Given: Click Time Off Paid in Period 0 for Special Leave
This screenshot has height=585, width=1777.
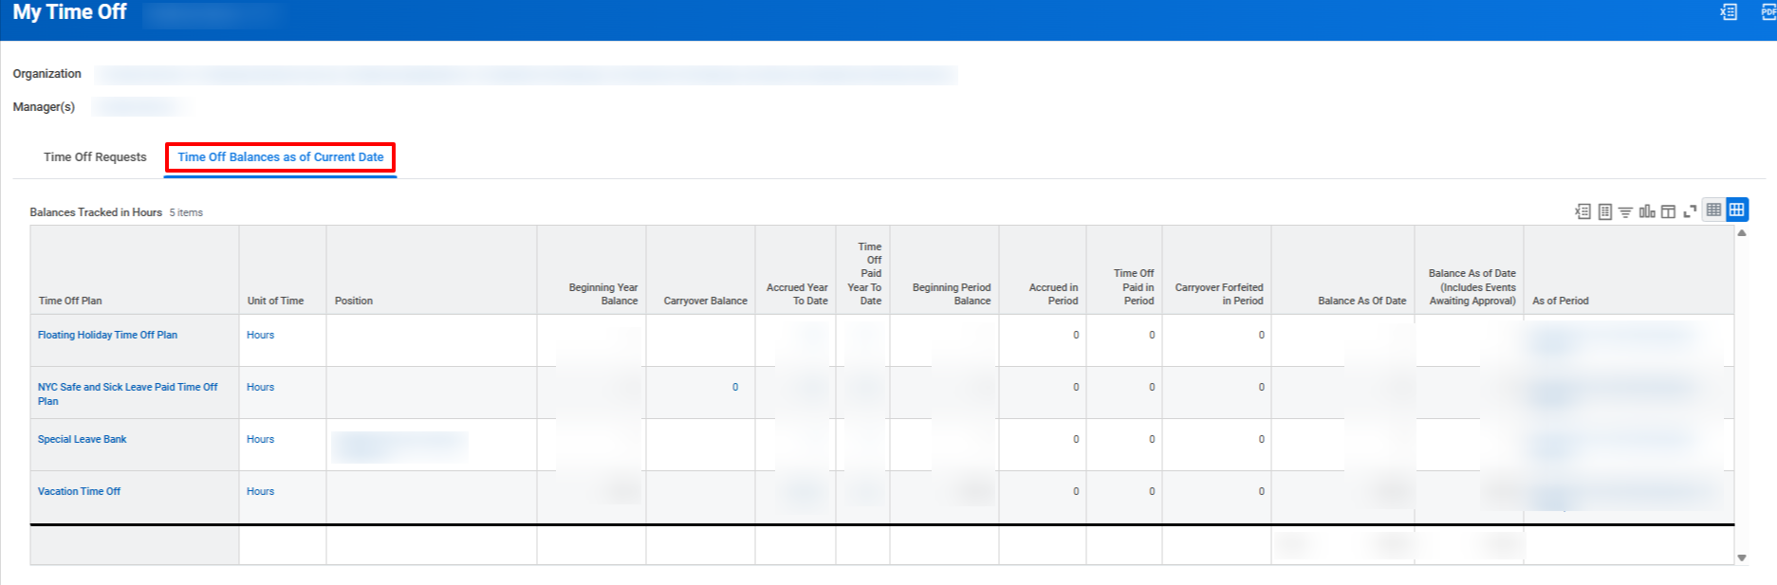Looking at the screenshot, I should coord(1152,439).
